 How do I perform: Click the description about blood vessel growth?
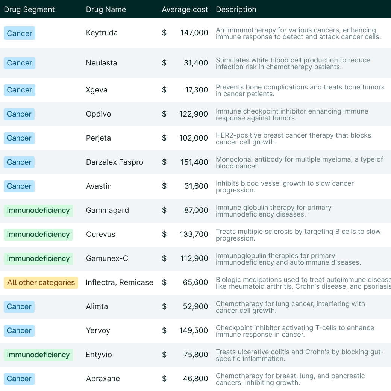click(285, 187)
